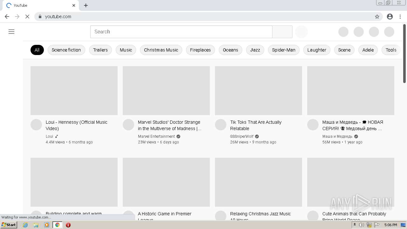Select the All filter chip
This screenshot has height=229, width=407.
37,50
